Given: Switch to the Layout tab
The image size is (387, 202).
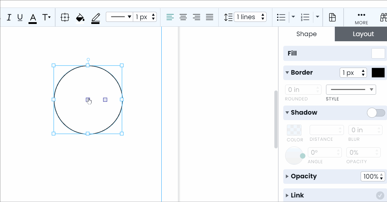Looking at the screenshot, I should click(x=364, y=34).
